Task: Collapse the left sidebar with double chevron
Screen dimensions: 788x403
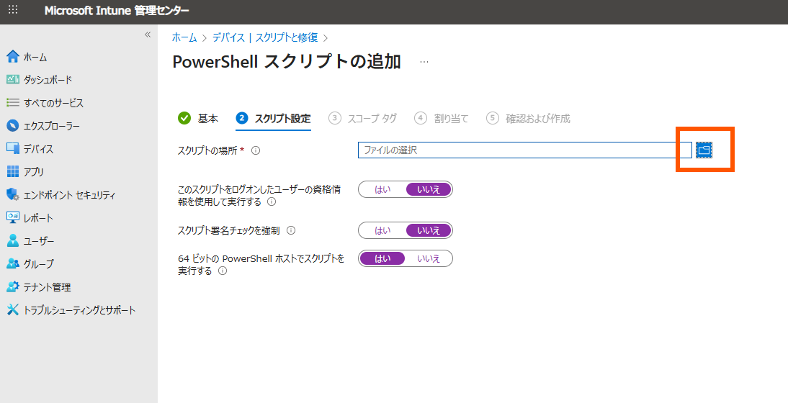Action: point(148,35)
